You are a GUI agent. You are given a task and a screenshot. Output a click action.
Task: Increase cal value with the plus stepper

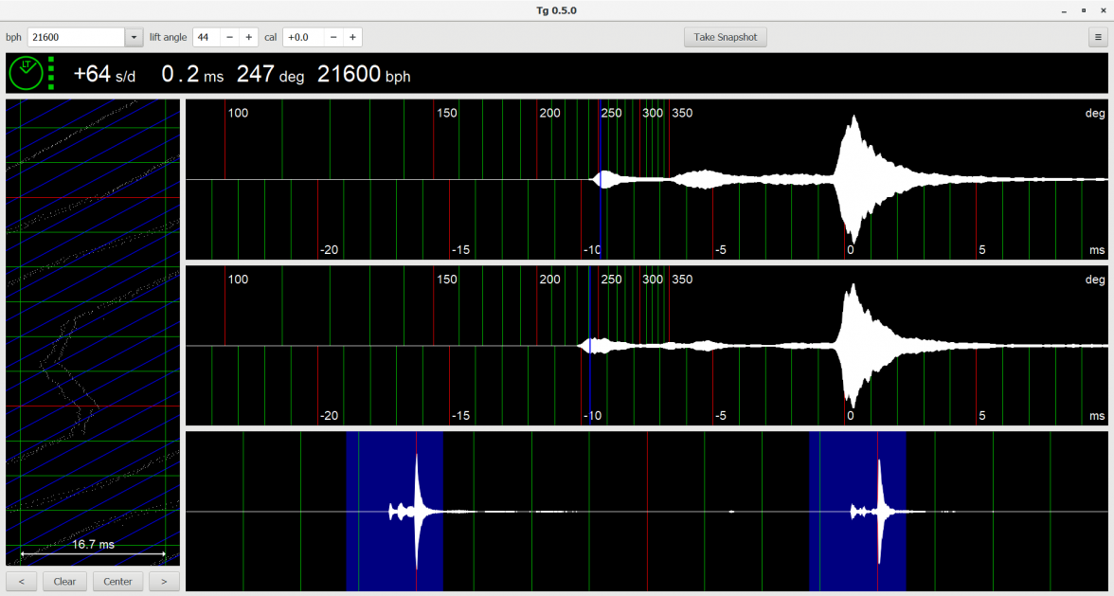352,37
